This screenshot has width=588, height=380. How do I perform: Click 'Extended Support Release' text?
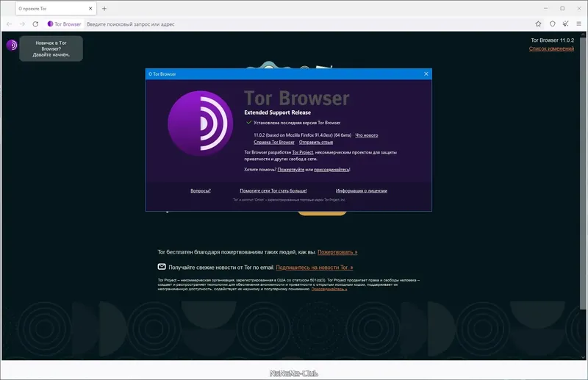pos(278,112)
